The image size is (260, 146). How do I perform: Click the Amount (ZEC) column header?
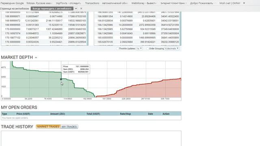(x=58, y=114)
